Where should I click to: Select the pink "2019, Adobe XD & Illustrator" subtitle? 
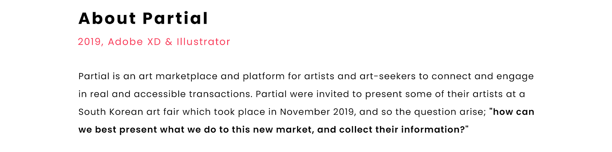pyautogui.click(x=154, y=42)
